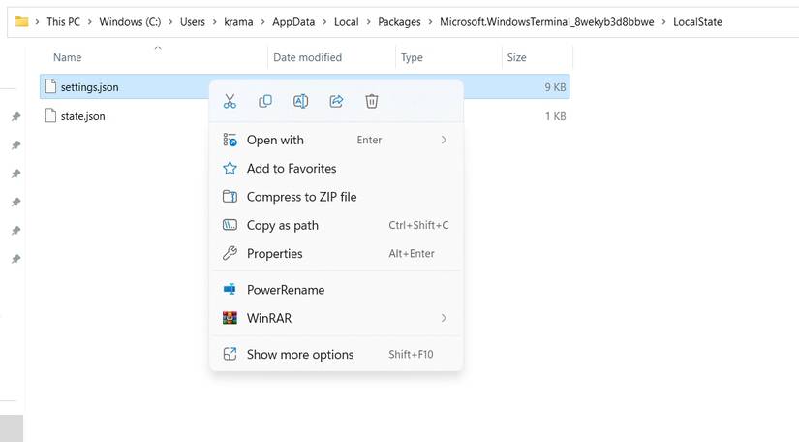Viewport: 799px width, 442px height.
Task: Click the Copy icon in context menu
Action: click(265, 101)
